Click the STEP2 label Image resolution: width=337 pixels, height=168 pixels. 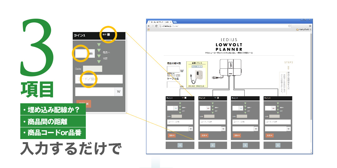(289, 62)
